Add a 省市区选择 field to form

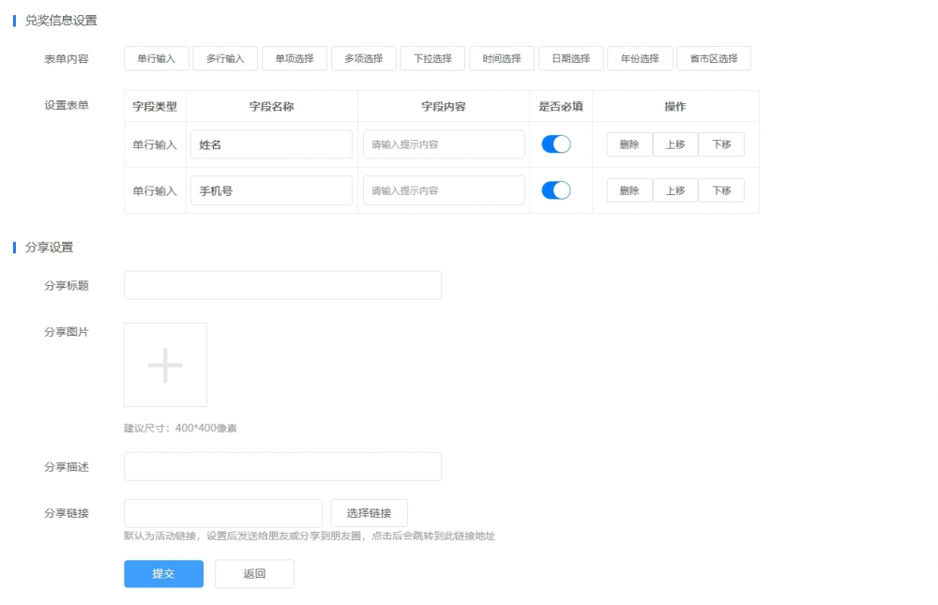[714, 58]
